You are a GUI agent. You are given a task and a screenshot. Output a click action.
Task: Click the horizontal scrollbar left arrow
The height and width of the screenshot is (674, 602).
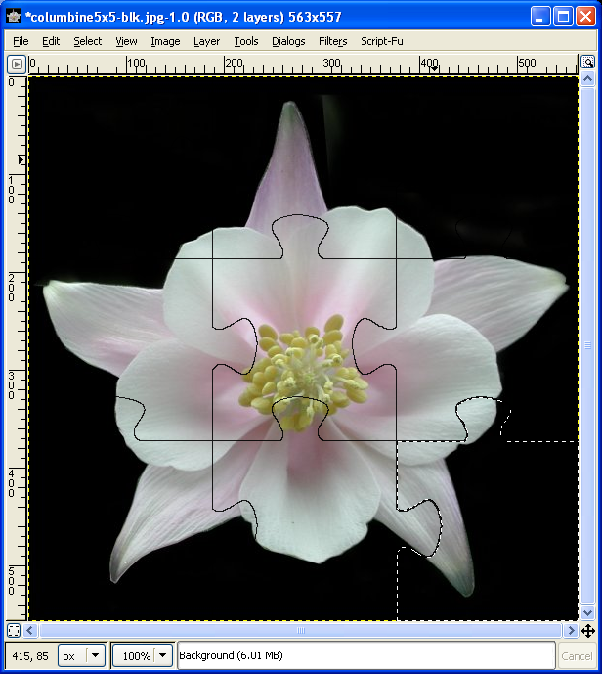tap(29, 631)
